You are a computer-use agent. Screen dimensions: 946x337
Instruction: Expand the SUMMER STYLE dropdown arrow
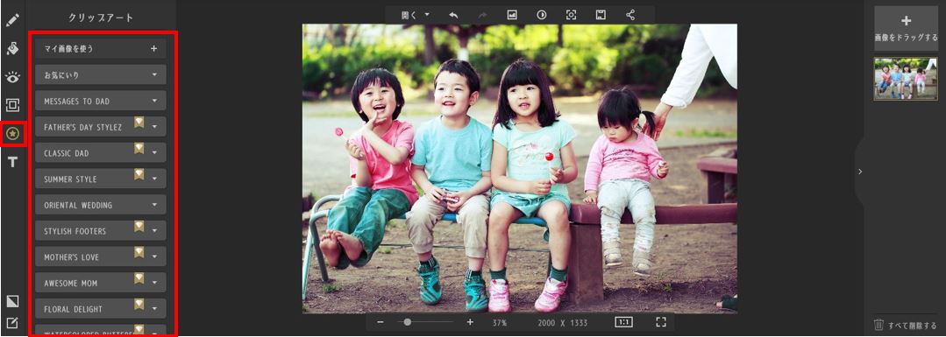[x=154, y=179]
